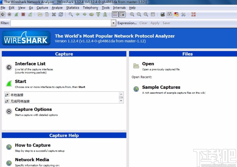Open the Help menu
Screen dimensions: 237x167
point(132,8)
